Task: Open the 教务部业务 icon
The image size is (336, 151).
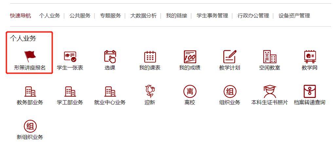Action: pos(30,91)
